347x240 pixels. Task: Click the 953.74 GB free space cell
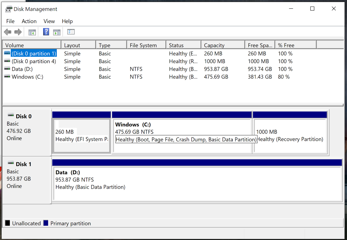click(x=260, y=69)
